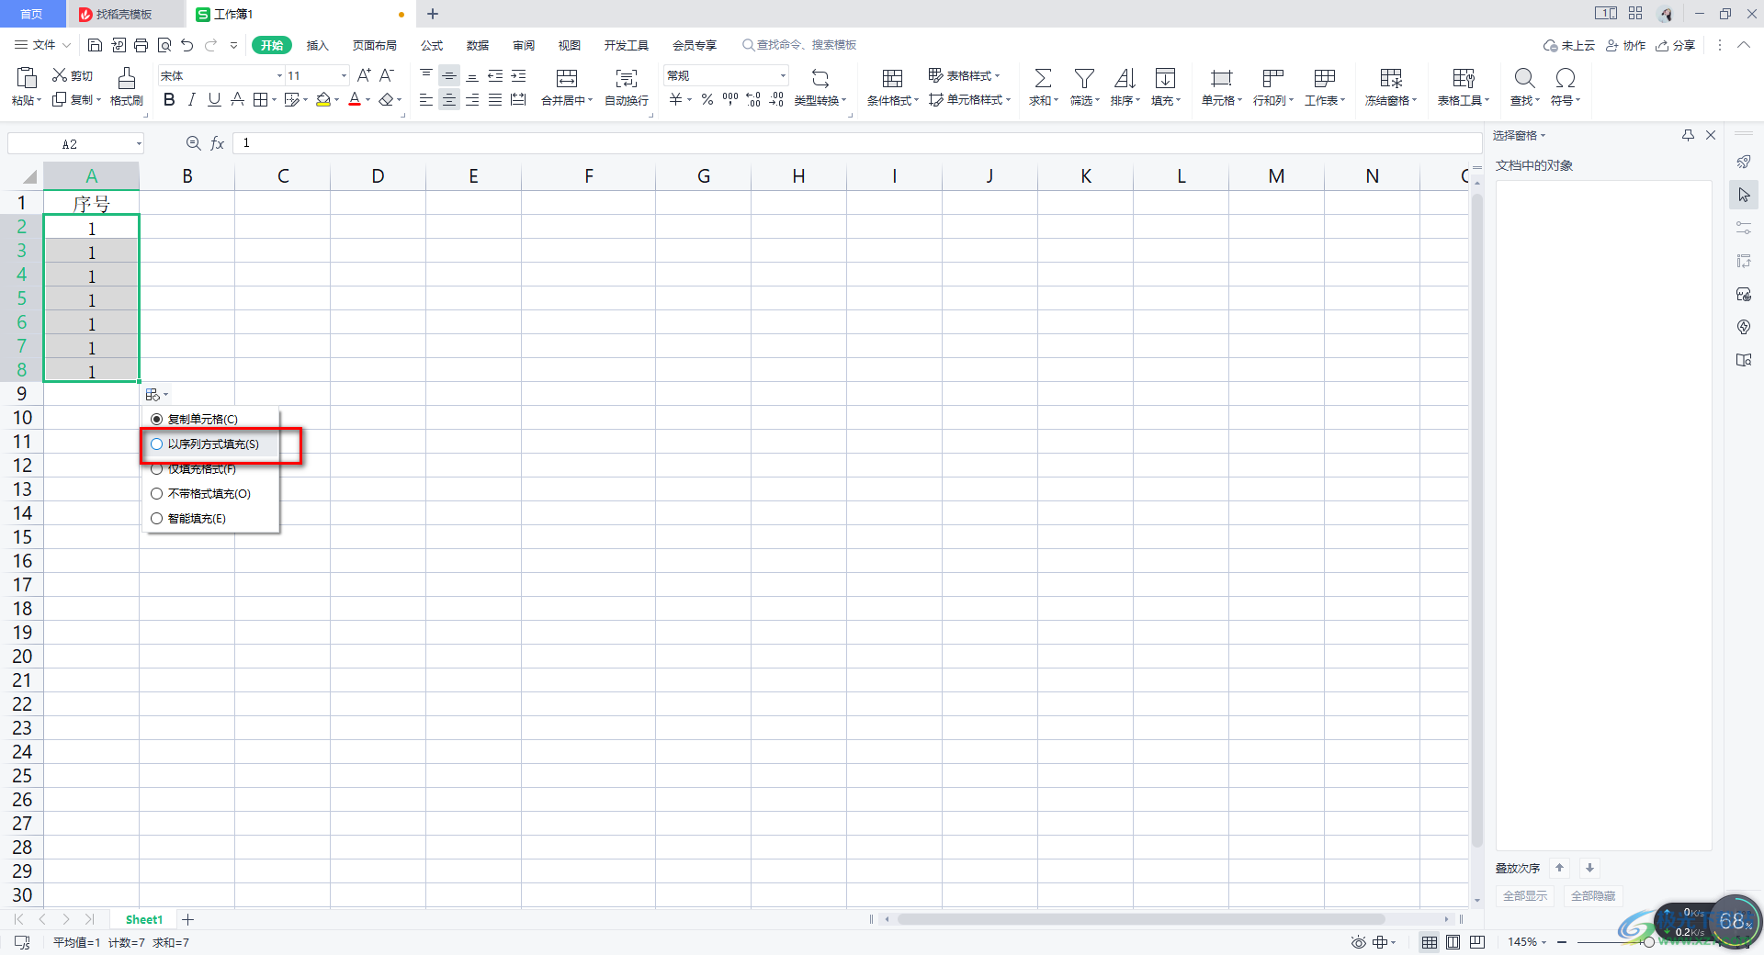Image resolution: width=1764 pixels, height=955 pixels.
Task: Click the Cut scissors icon
Action: click(x=60, y=75)
